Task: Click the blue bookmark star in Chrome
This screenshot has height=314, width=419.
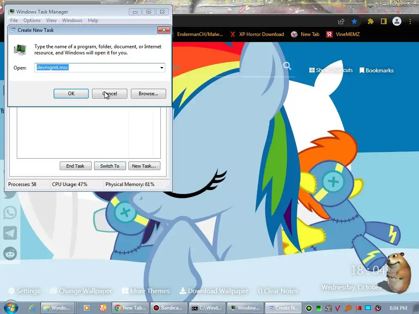Action: tap(354, 21)
